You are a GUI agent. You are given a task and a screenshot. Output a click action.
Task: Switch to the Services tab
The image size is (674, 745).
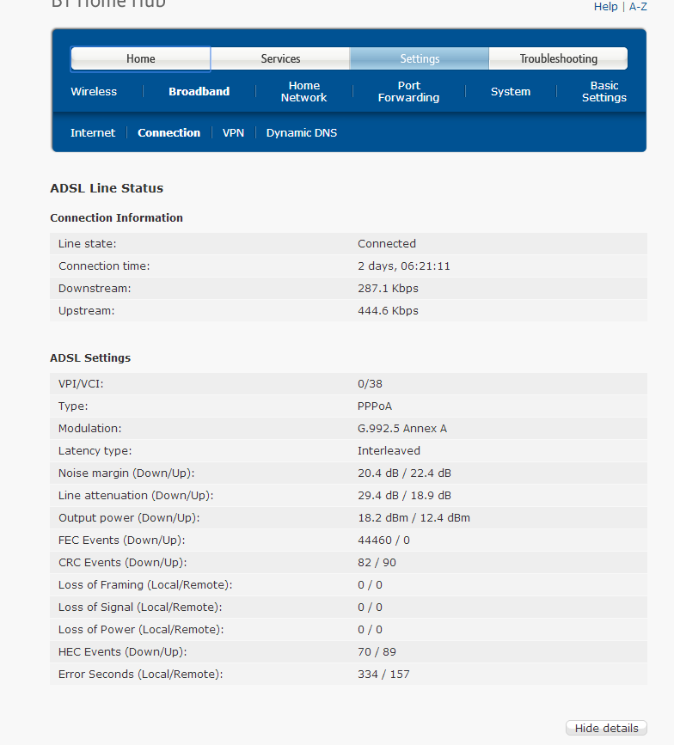click(280, 59)
